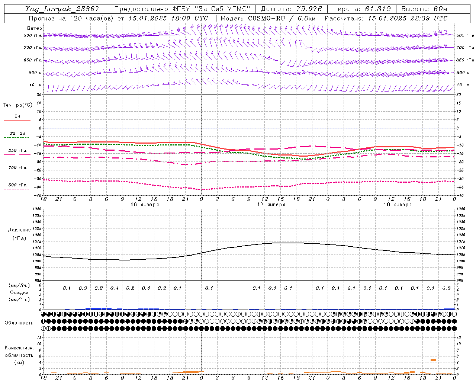Screen dimensions: 476x381
Task: Click the Конвективн. облачность label
Action: (19, 352)
